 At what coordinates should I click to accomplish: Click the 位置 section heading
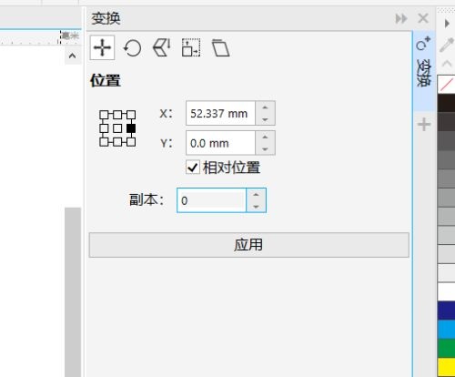[106, 81]
